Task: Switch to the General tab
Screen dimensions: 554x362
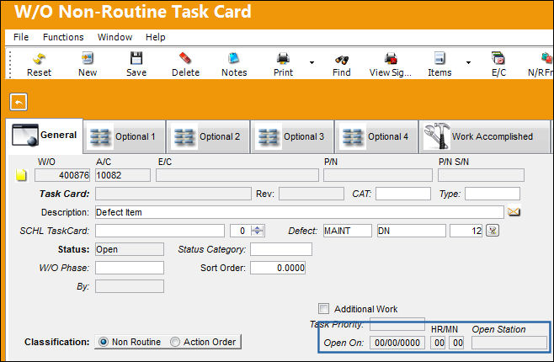Action: coord(45,136)
